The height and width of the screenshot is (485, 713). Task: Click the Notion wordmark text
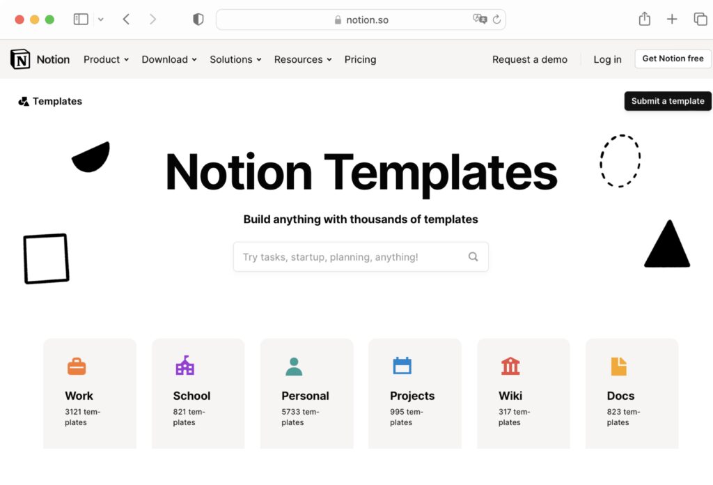(x=53, y=60)
